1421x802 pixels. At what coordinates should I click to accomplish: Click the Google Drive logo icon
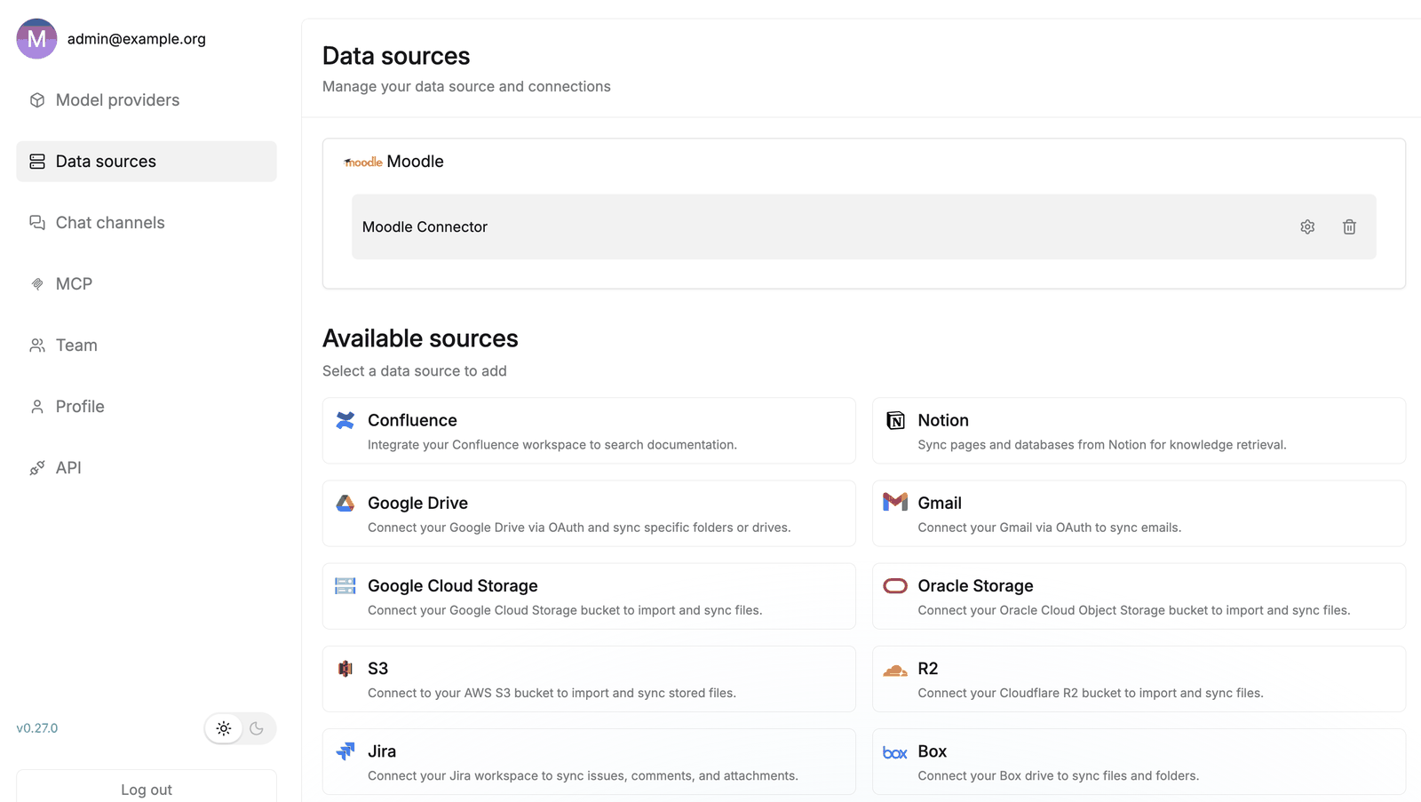[x=345, y=503]
